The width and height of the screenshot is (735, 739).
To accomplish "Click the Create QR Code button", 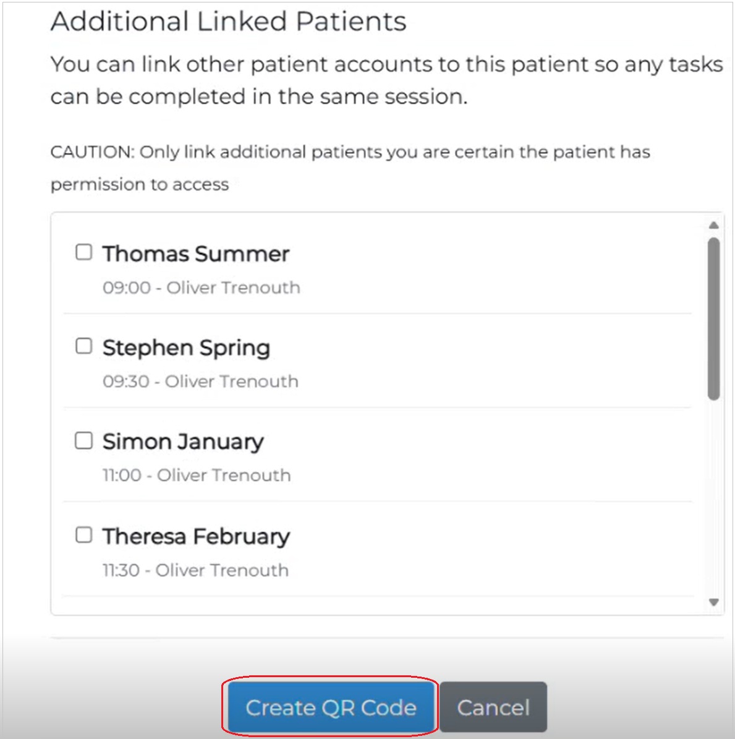I will 331,707.
